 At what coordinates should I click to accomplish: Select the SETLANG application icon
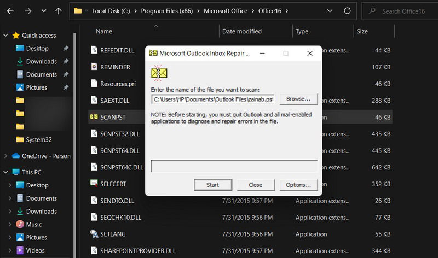click(x=94, y=234)
